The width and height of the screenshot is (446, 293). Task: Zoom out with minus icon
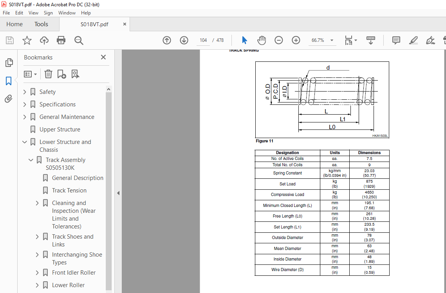coord(279,40)
